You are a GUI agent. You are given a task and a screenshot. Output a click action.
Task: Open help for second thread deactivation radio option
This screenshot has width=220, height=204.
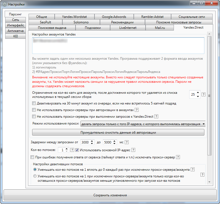(x=202, y=175)
